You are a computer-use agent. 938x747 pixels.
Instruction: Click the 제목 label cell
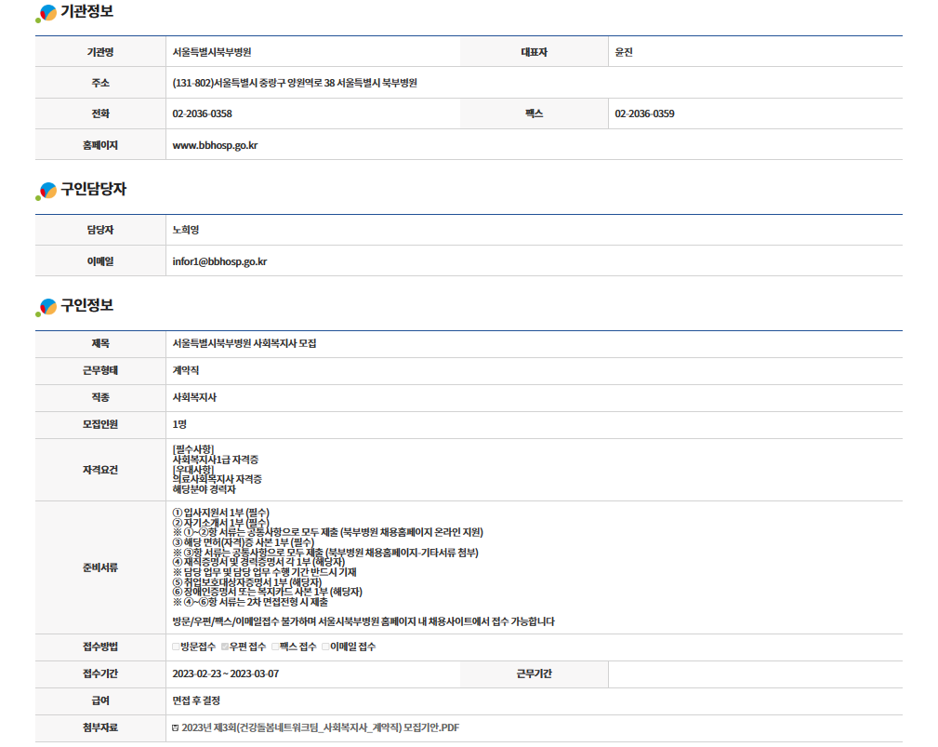tap(100, 343)
